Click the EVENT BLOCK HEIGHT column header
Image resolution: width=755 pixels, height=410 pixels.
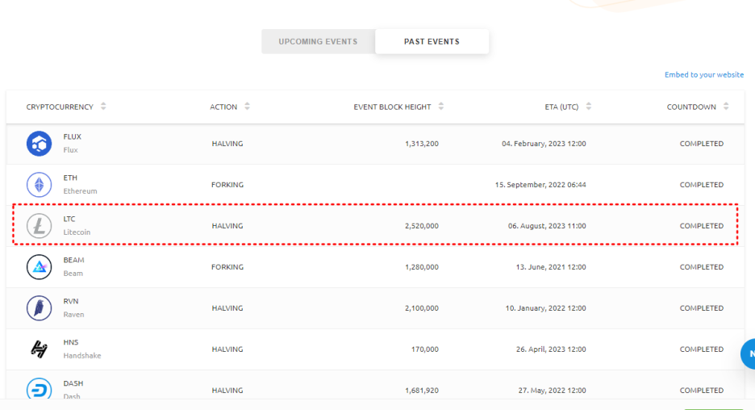click(x=393, y=107)
